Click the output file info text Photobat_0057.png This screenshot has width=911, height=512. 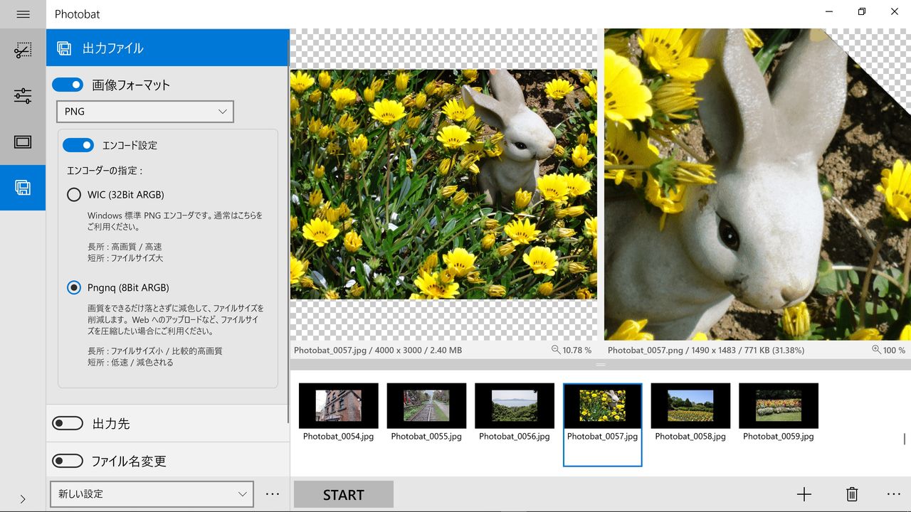pyautogui.click(x=706, y=351)
